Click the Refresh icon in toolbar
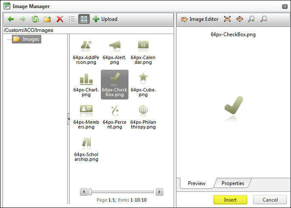Screen dimensions: 291x208 (35, 19)
